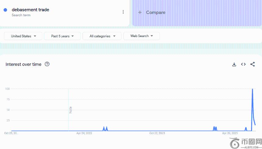
Task: Download the chart data as CSV
Action: tap(234, 64)
